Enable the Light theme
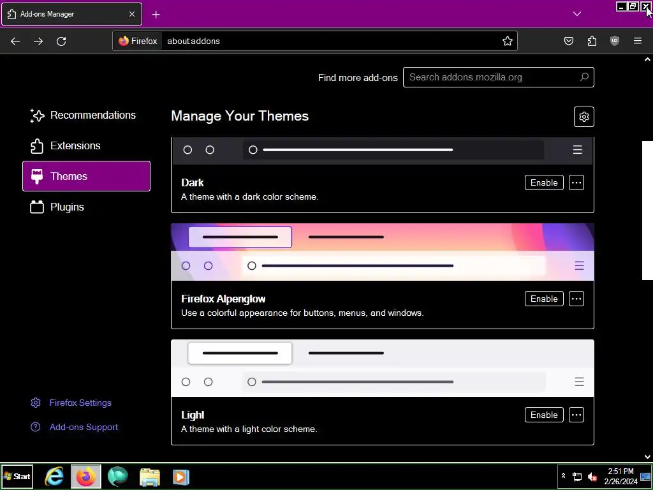Image resolution: width=653 pixels, height=490 pixels. (544, 415)
